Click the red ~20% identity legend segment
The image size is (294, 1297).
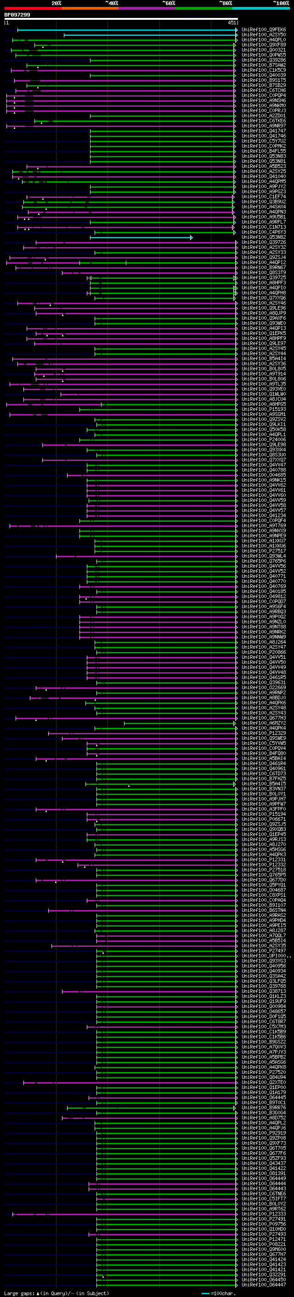pyautogui.click(x=33, y=8)
